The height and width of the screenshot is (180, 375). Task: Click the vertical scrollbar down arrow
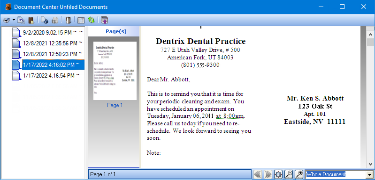370,164
